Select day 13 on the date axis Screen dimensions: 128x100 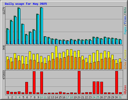coord(53,97)
